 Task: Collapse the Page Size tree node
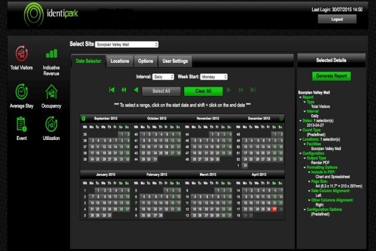click(x=309, y=181)
